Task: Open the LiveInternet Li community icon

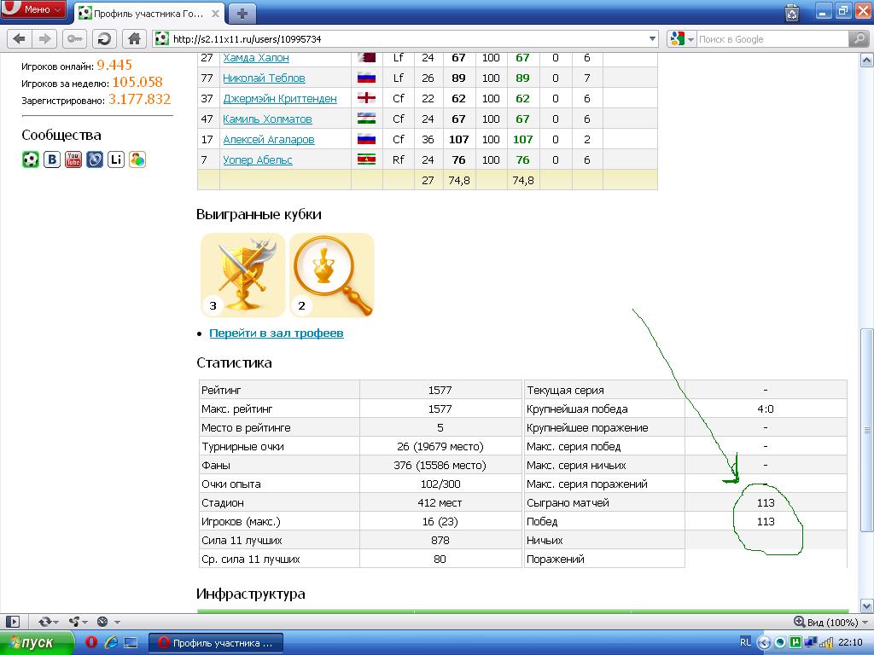Action: point(116,159)
